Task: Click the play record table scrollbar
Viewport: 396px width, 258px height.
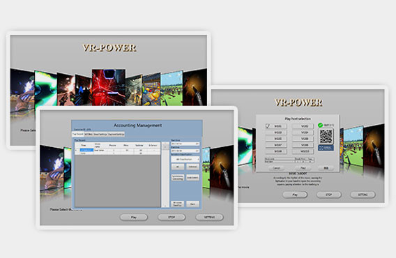Action: pos(165,174)
